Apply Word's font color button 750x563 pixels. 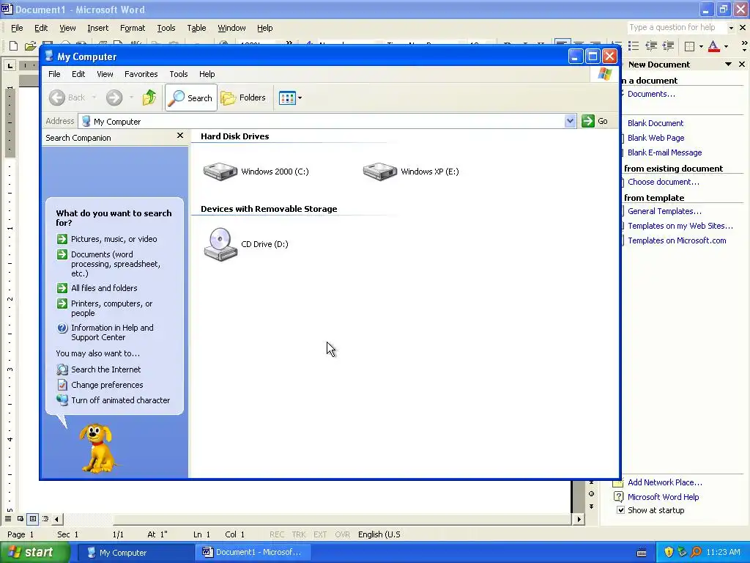coord(713,46)
